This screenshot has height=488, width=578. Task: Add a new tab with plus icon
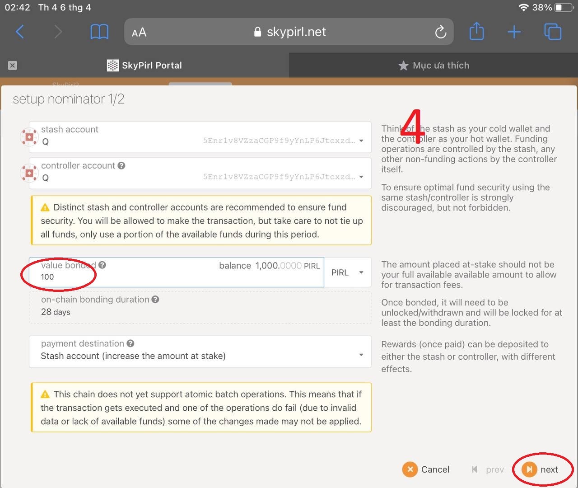click(x=514, y=32)
